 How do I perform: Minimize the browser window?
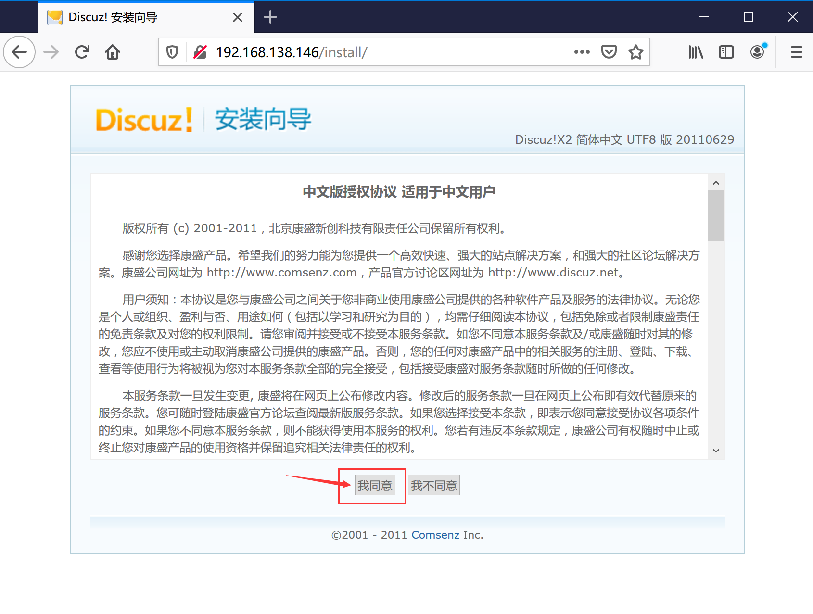coord(704,17)
